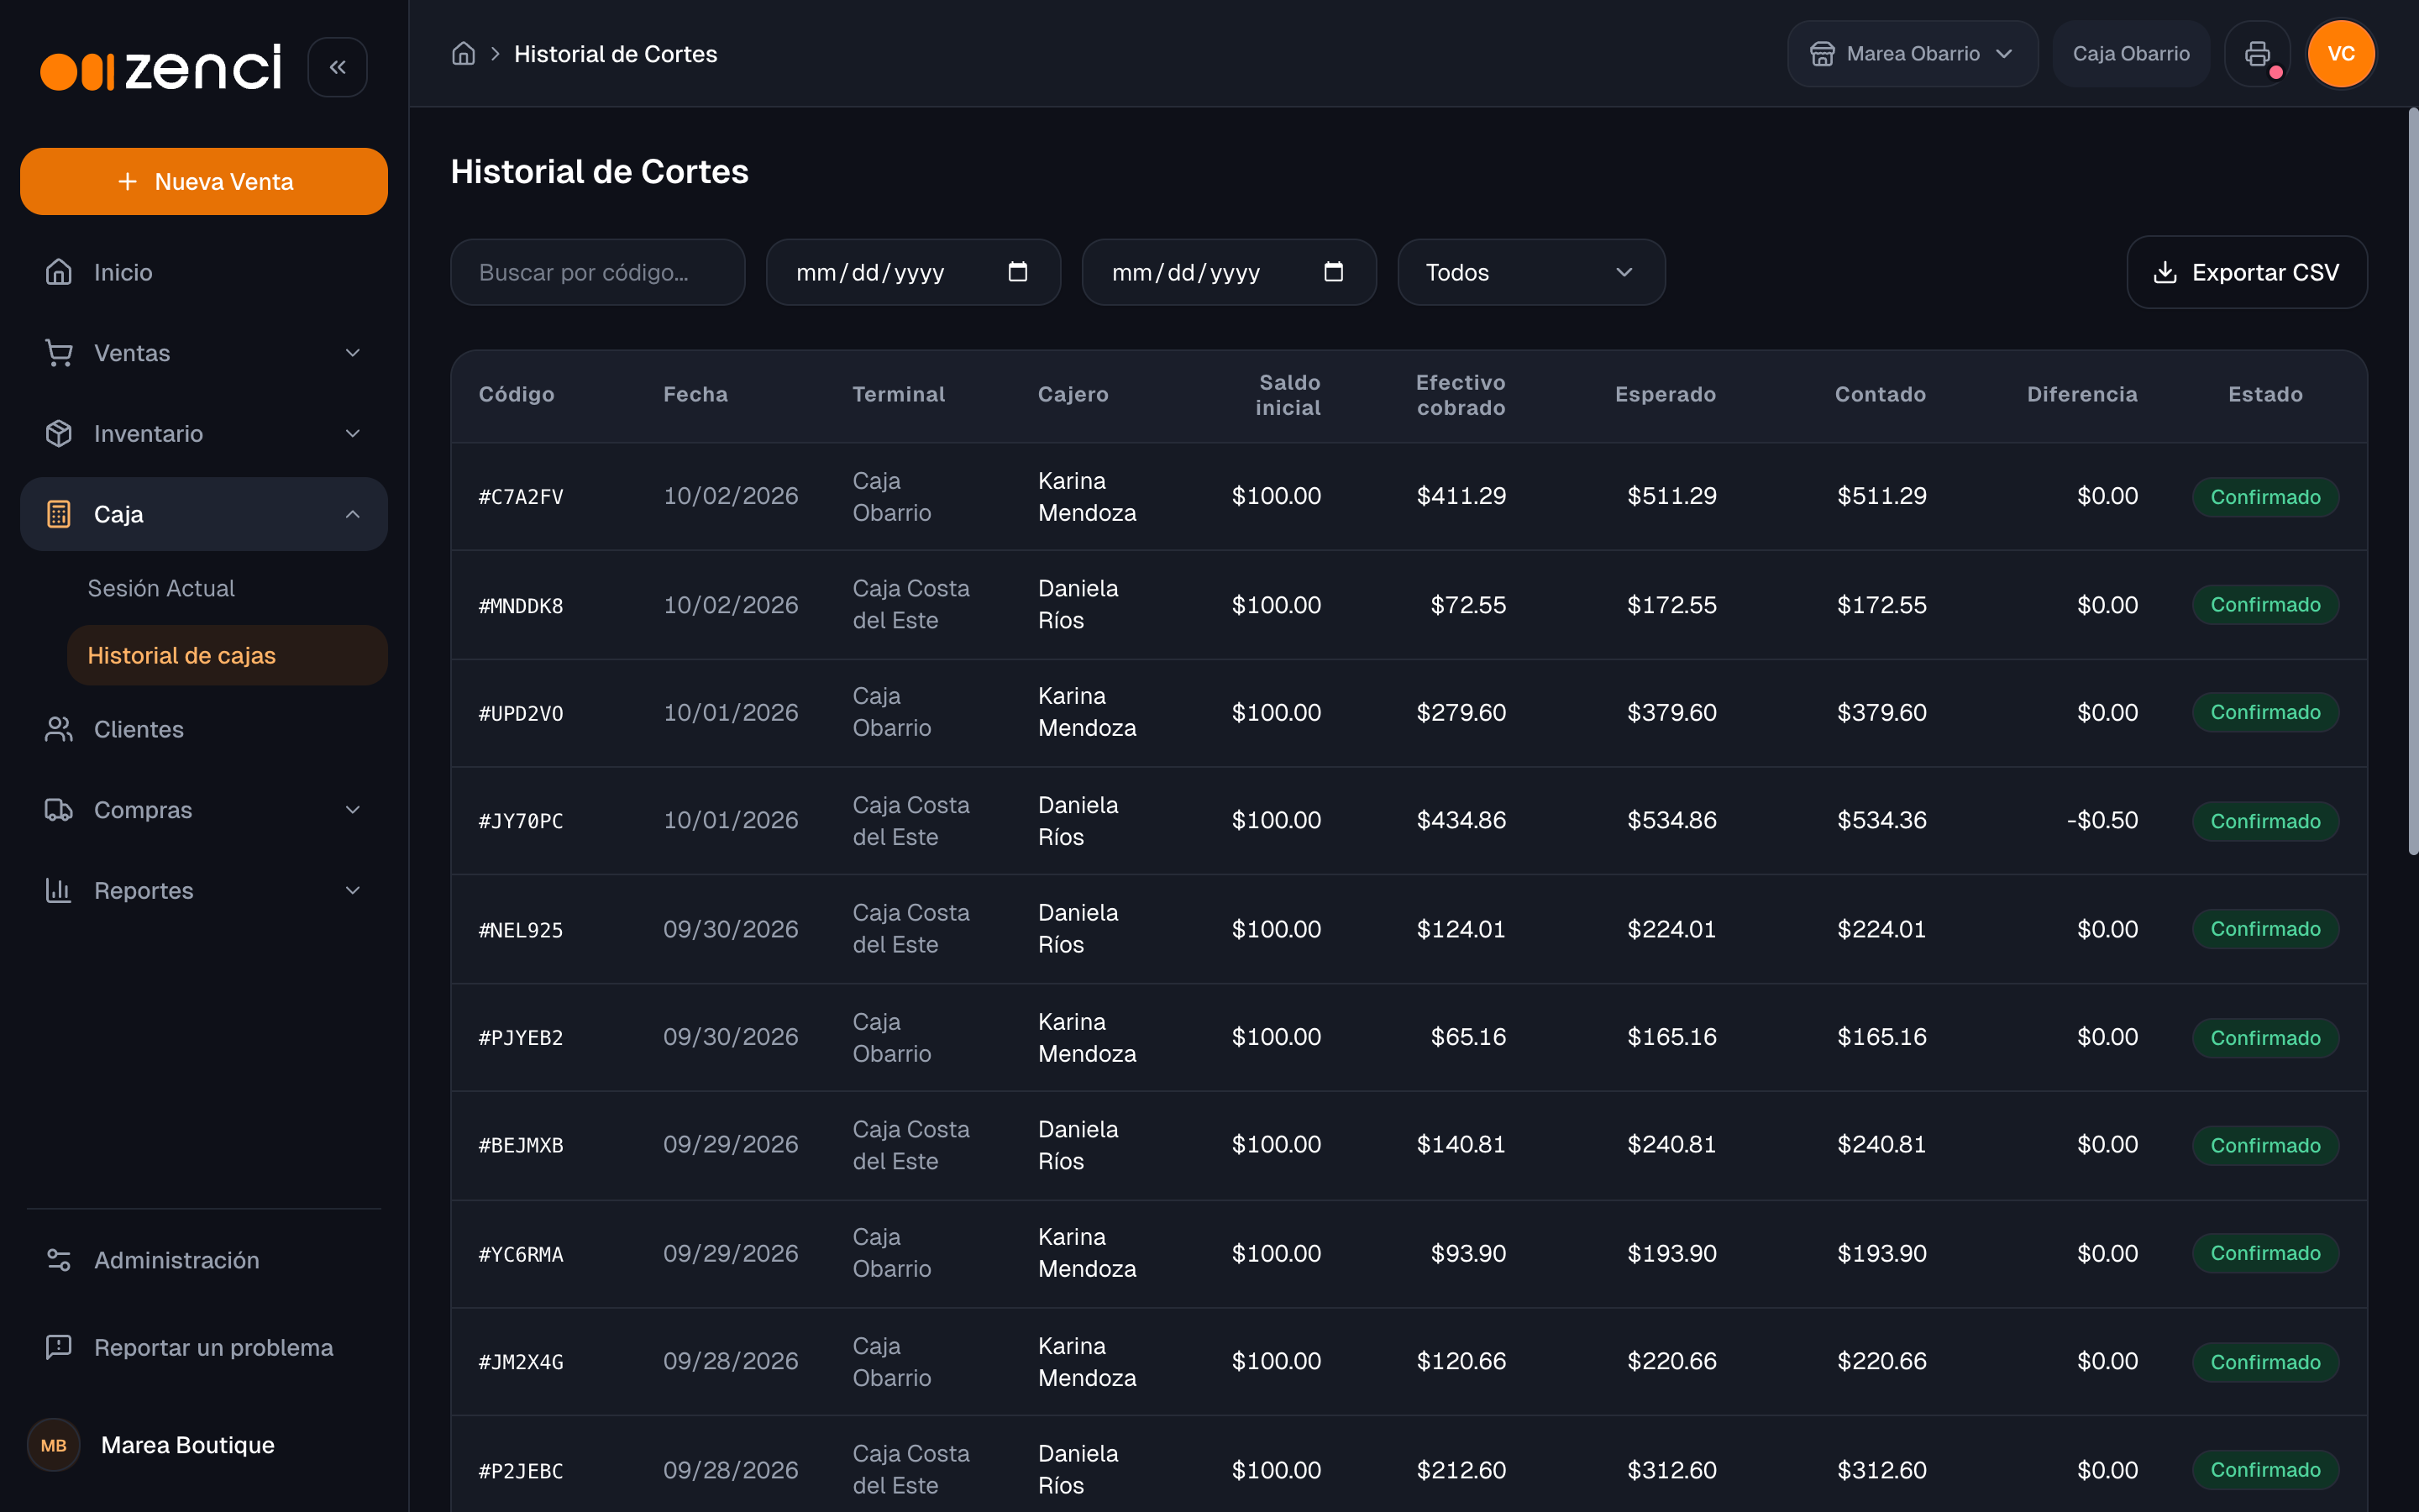Expand the Ventas submenu chevron

click(x=352, y=353)
